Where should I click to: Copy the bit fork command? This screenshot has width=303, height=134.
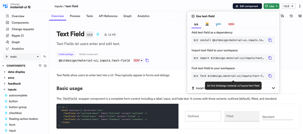coord(270,76)
